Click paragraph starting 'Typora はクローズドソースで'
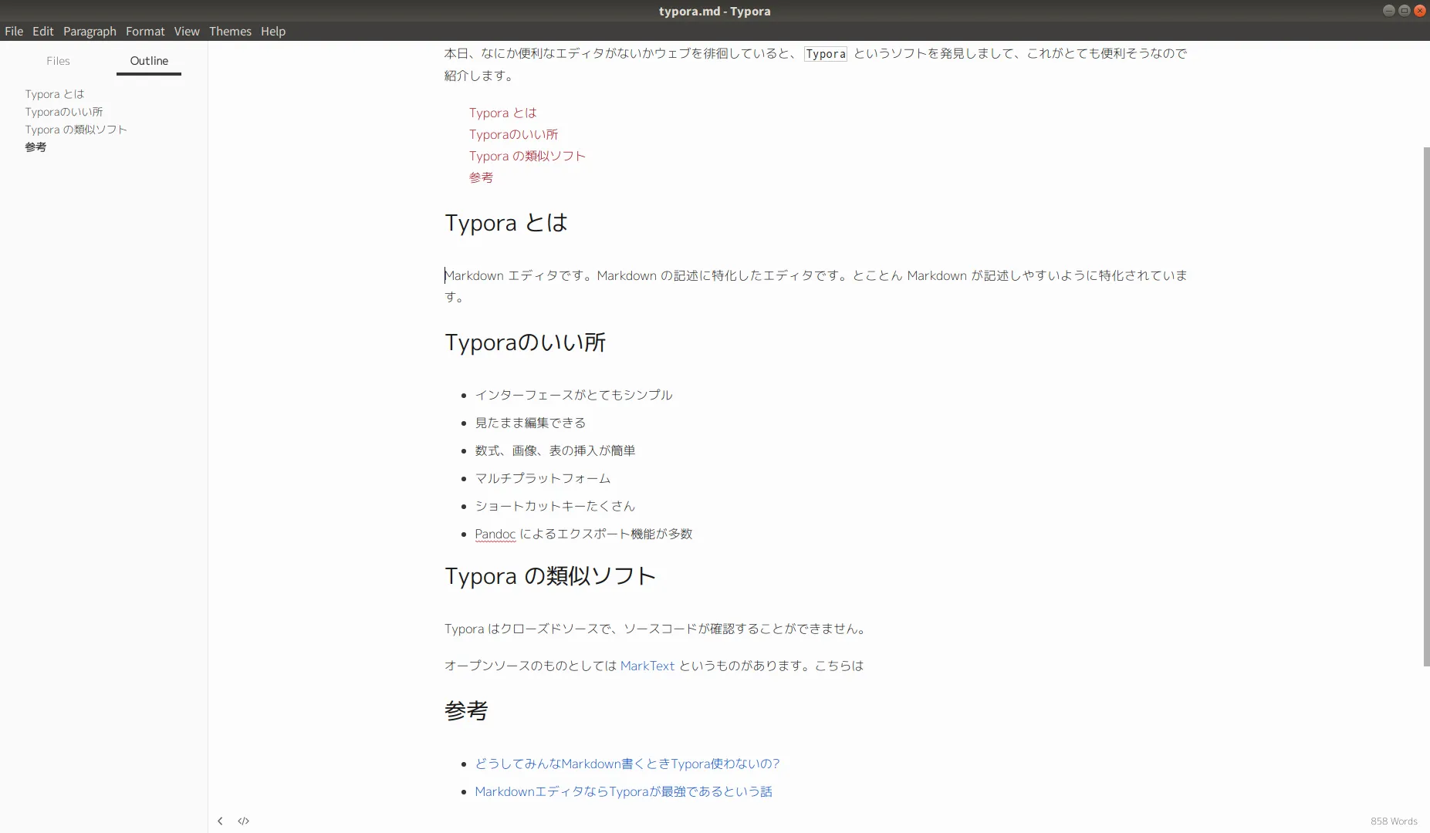The height and width of the screenshot is (833, 1430). tap(657, 629)
